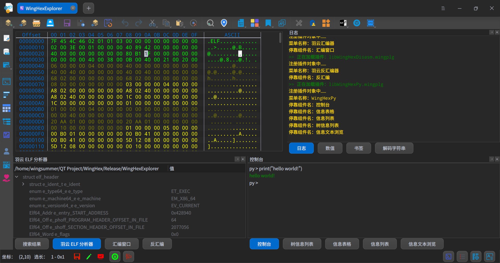Toggle the green pencil edit-mode indicator
Viewport: 500px width, 263px height.
tap(89, 257)
